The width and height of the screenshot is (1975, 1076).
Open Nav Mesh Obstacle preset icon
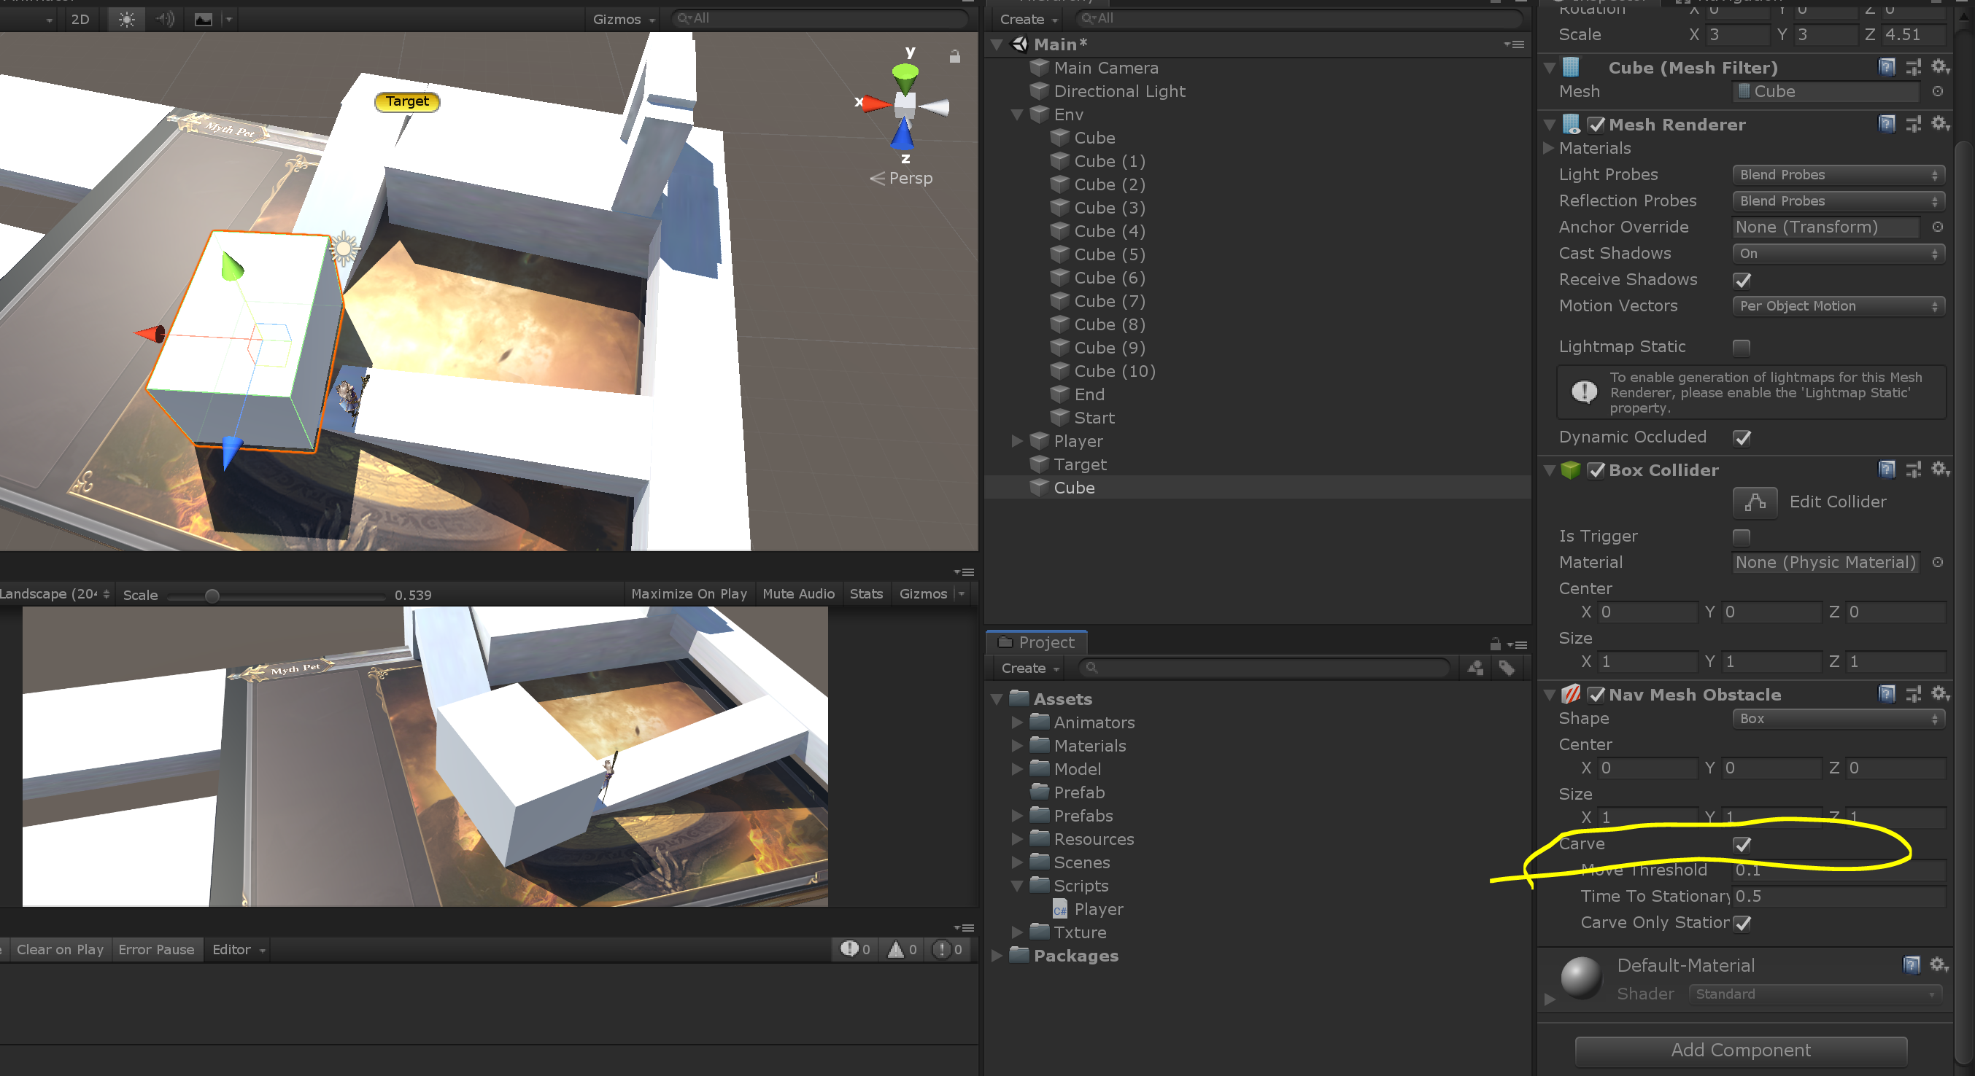(1914, 694)
